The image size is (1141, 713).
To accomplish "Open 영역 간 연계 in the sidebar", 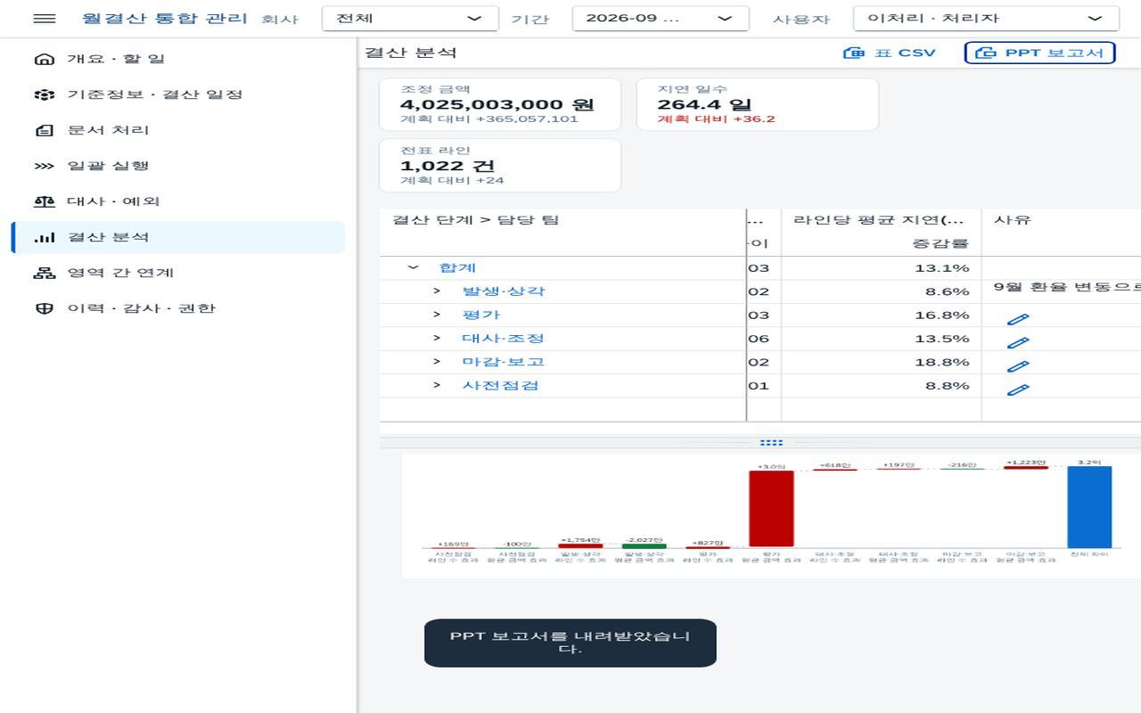I will [178, 273].
